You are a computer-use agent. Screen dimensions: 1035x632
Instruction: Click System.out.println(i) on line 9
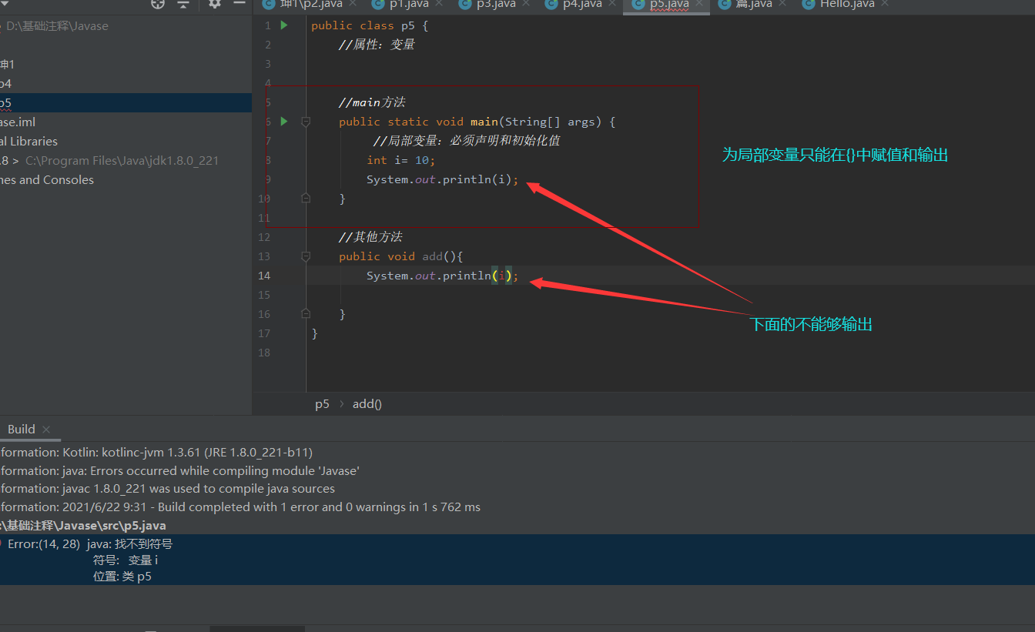[443, 179]
